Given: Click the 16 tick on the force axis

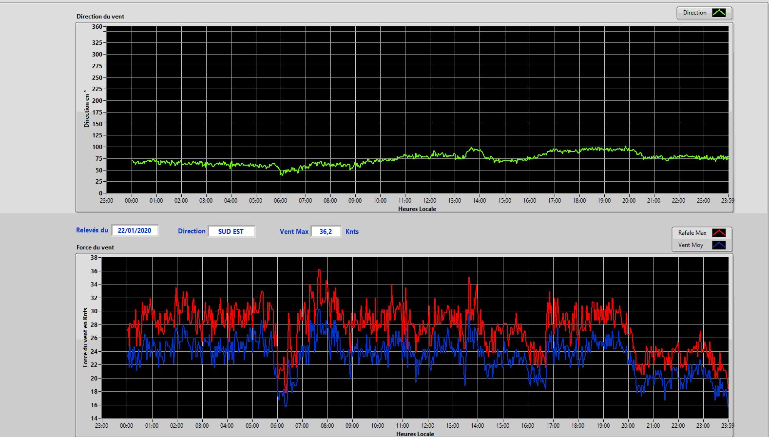Looking at the screenshot, I should coord(94,405).
